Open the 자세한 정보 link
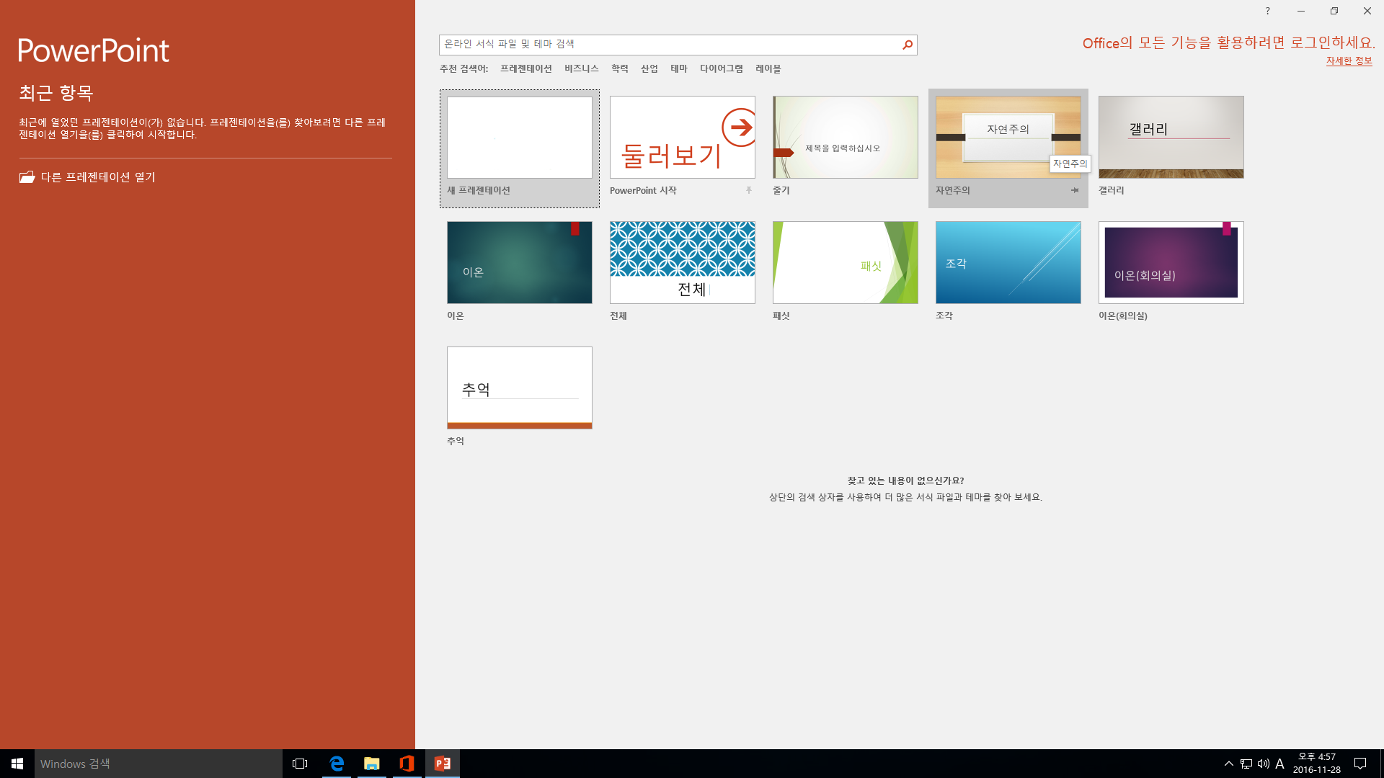 click(1349, 61)
